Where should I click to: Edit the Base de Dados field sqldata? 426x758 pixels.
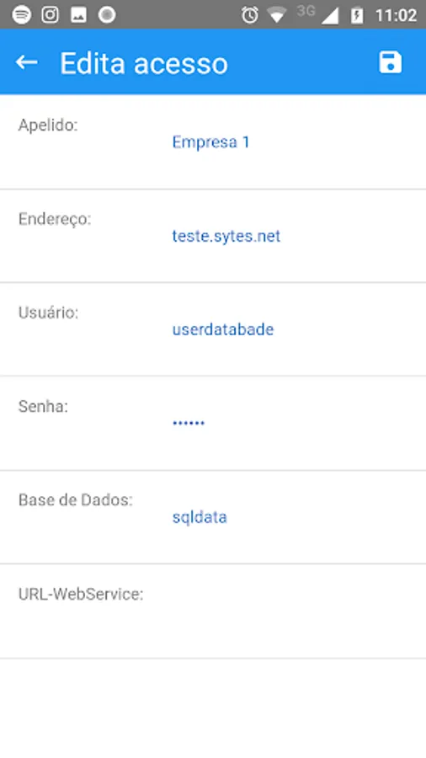pos(290,517)
